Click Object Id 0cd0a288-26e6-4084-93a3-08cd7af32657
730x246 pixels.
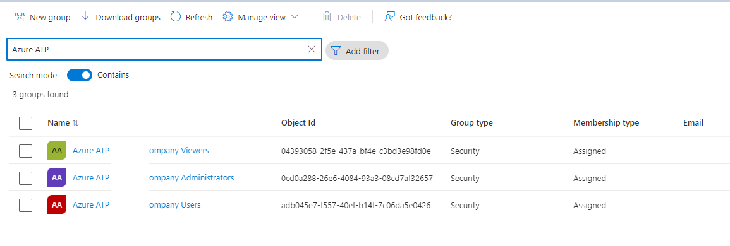[x=357, y=178]
